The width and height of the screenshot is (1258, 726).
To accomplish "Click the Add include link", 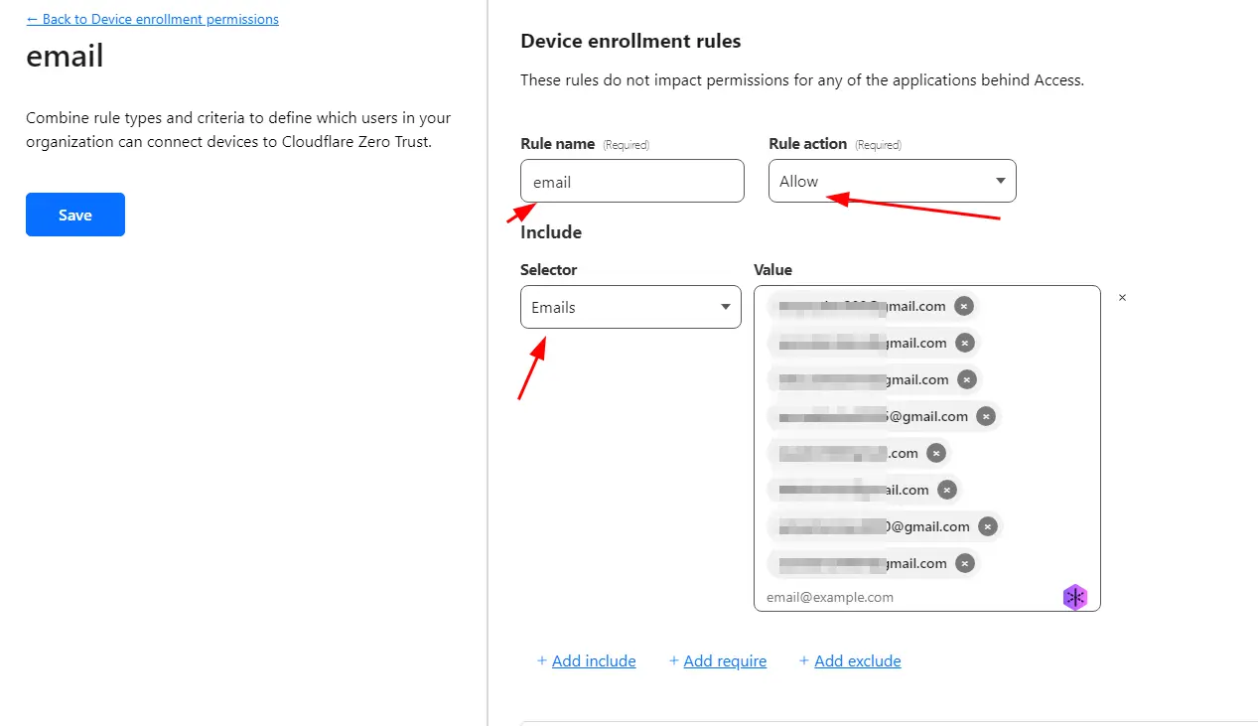I will [x=594, y=660].
